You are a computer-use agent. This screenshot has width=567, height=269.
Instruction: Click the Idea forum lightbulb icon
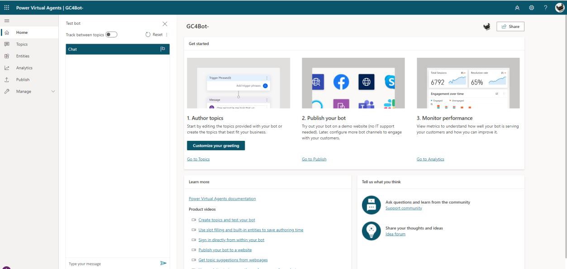click(x=372, y=231)
